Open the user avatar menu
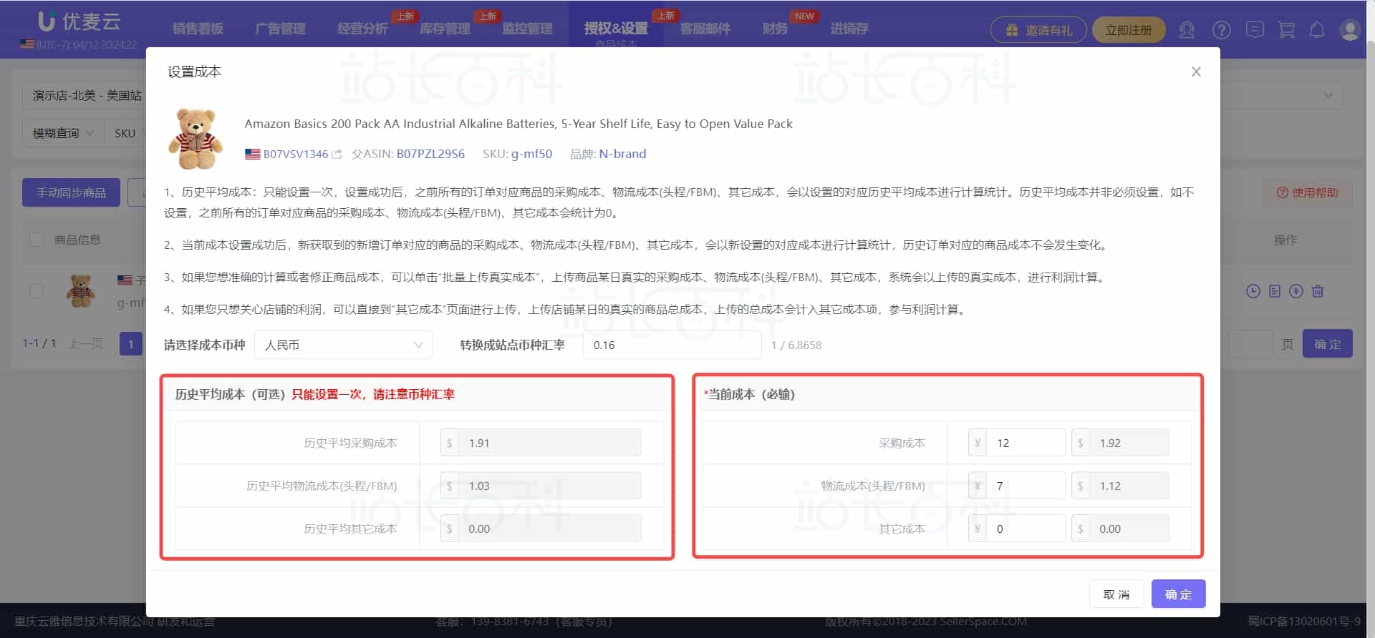Viewport: 1375px width, 638px height. tap(1350, 30)
